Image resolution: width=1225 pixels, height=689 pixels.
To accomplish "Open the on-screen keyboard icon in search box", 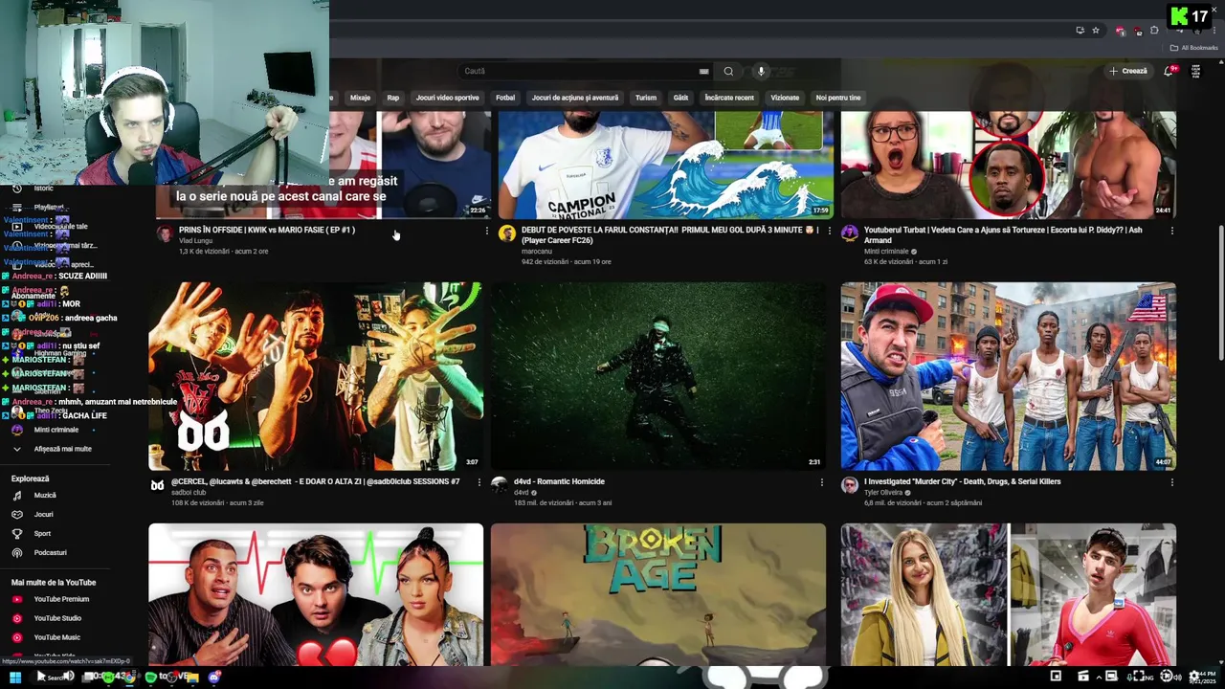I will (x=704, y=71).
